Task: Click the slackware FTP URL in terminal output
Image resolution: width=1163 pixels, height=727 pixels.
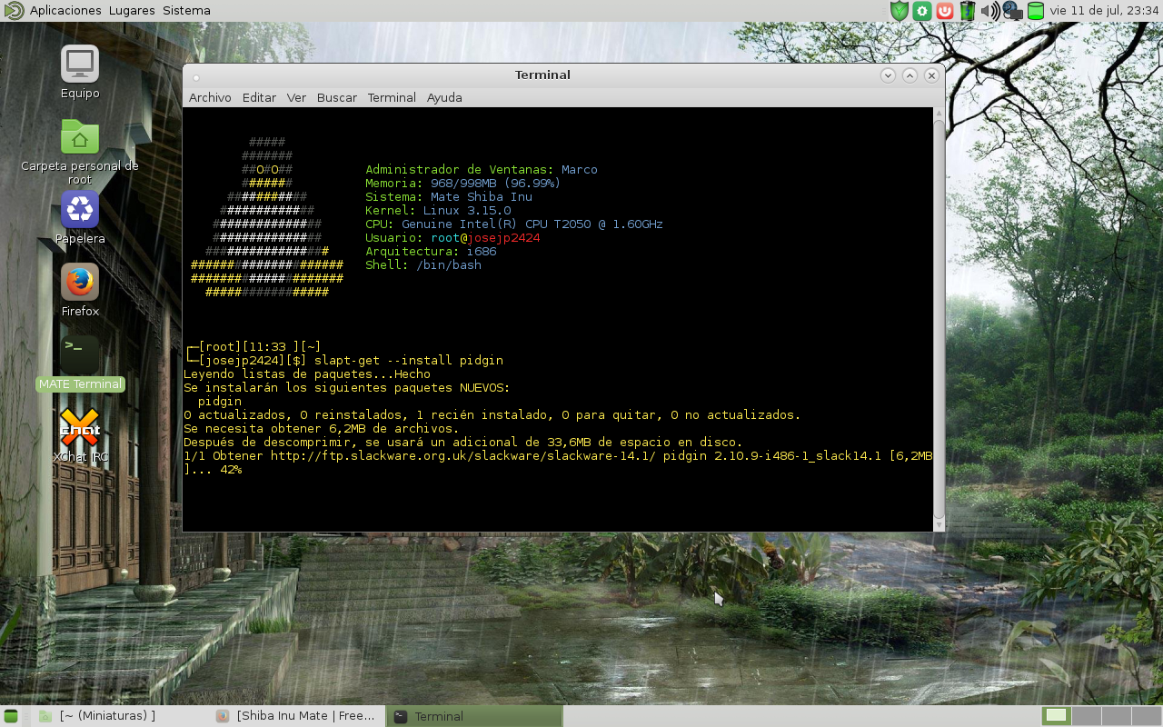Action: (462, 456)
